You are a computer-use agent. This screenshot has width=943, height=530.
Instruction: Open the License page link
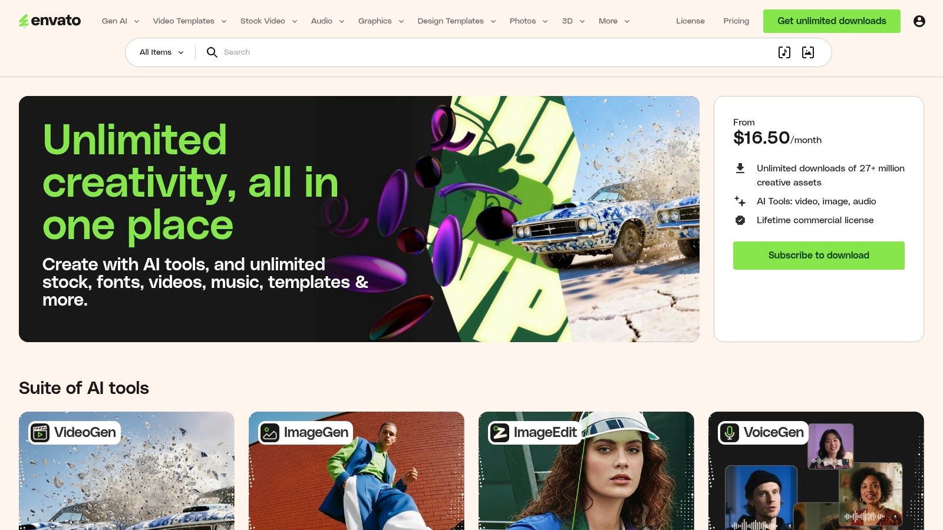(690, 21)
